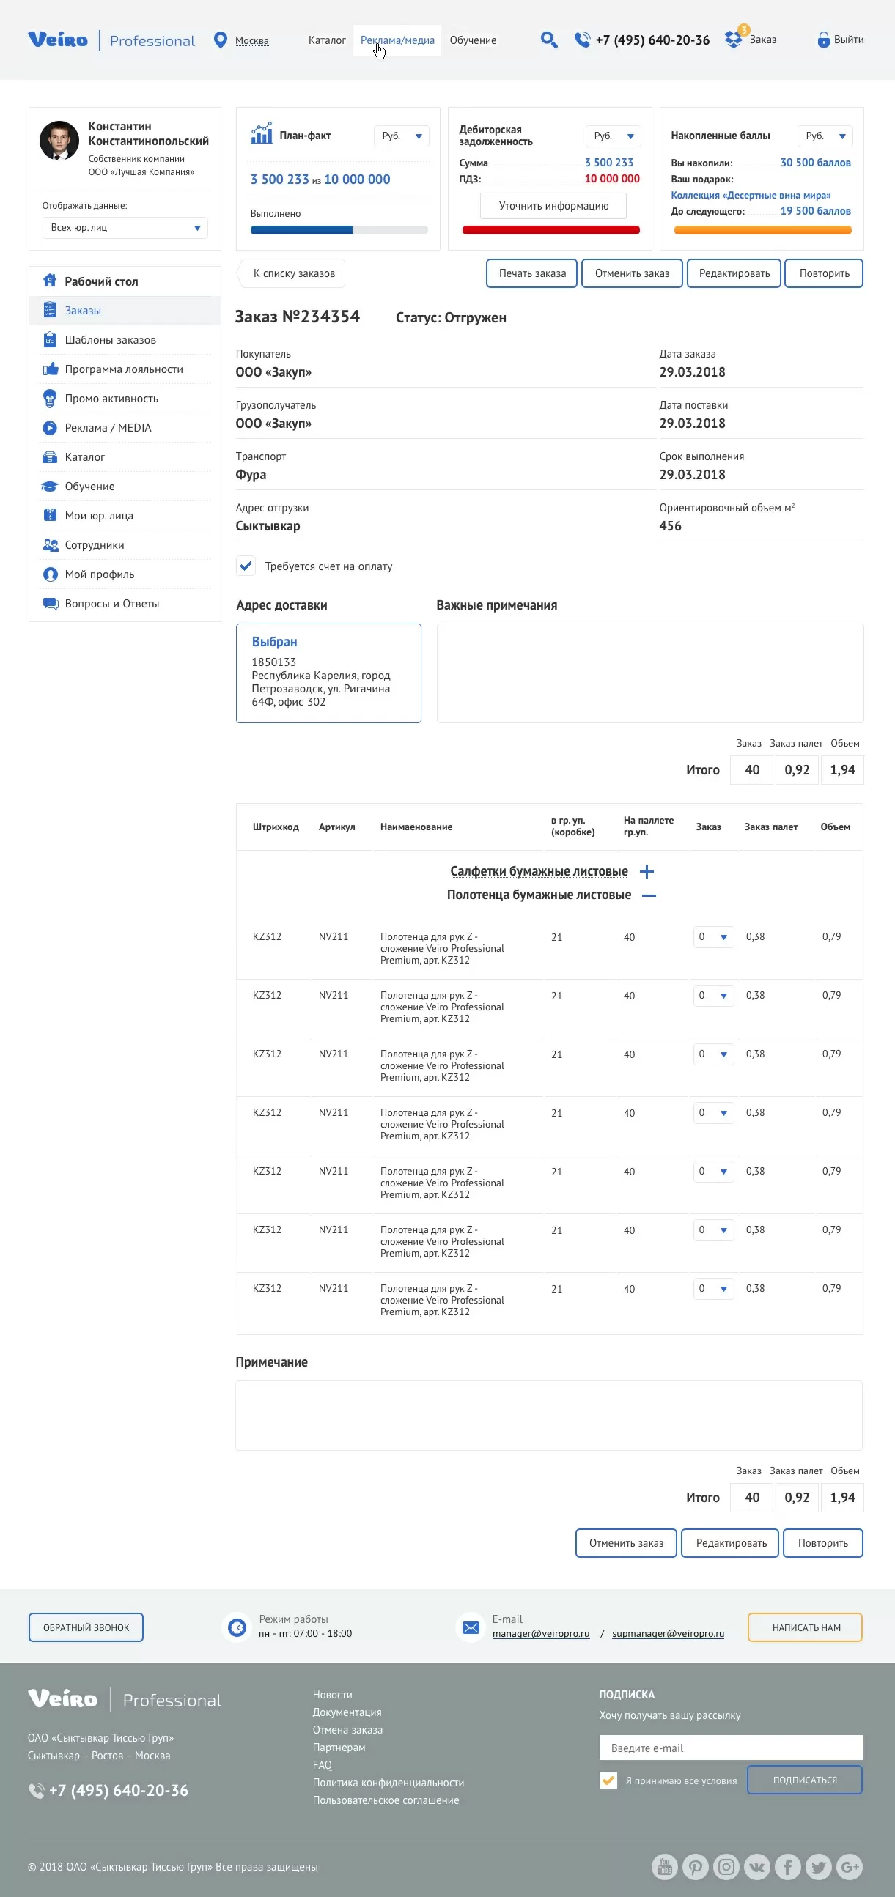Click the Instagram icon in footer
Image resolution: width=895 pixels, height=1897 pixels.
tap(726, 1866)
